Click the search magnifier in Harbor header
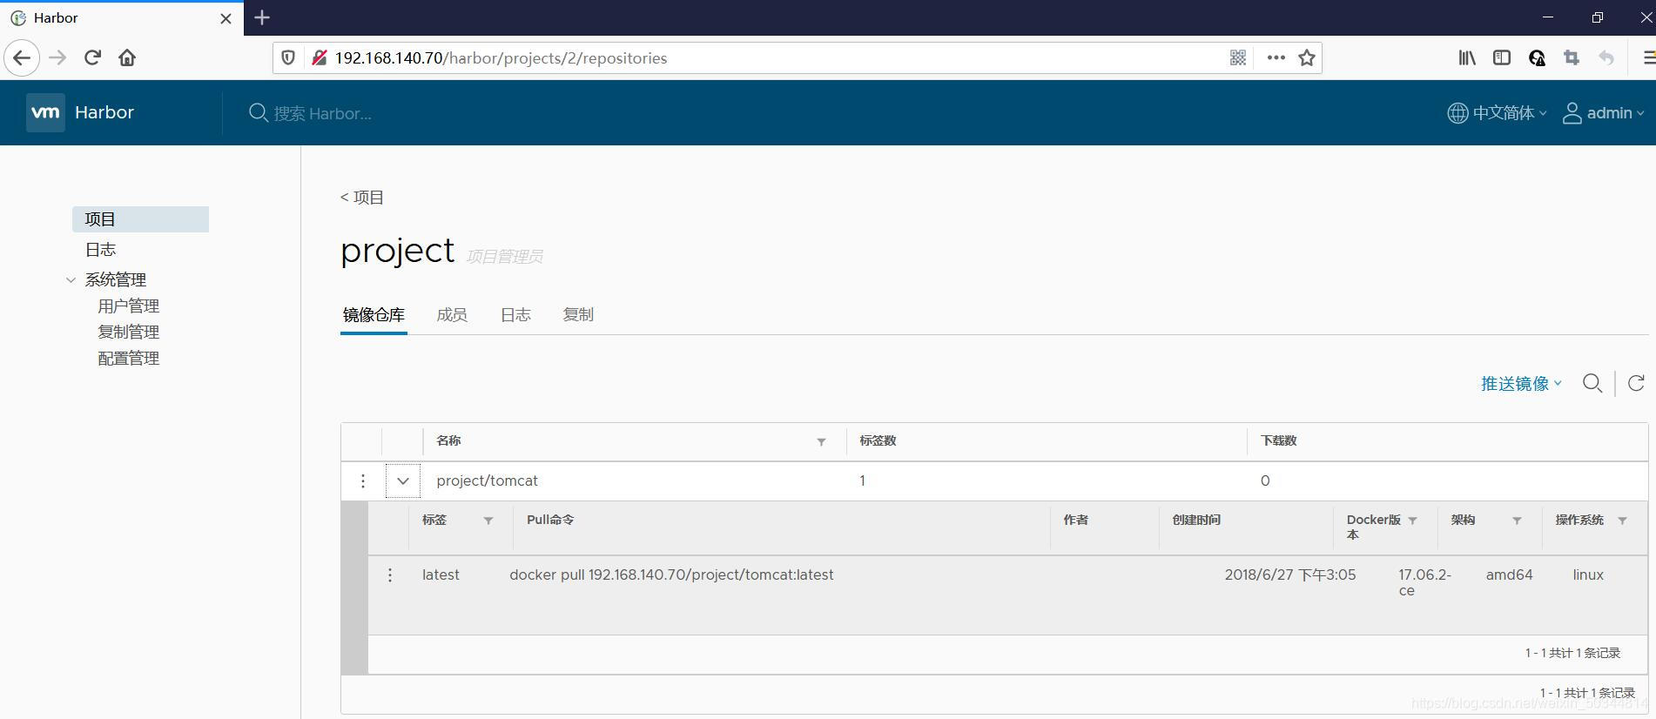1656x719 pixels. (258, 113)
